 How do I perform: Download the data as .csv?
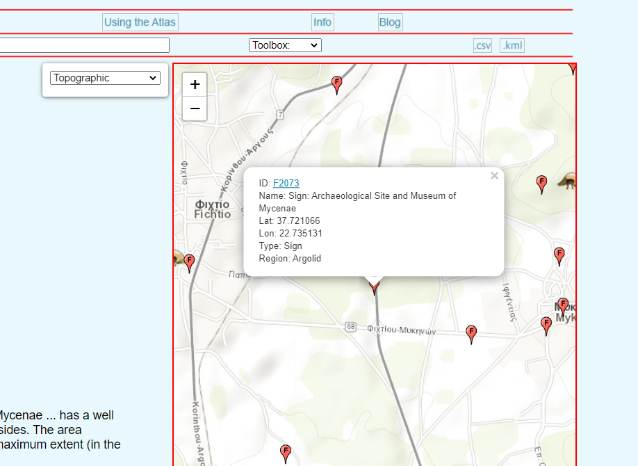tap(482, 46)
